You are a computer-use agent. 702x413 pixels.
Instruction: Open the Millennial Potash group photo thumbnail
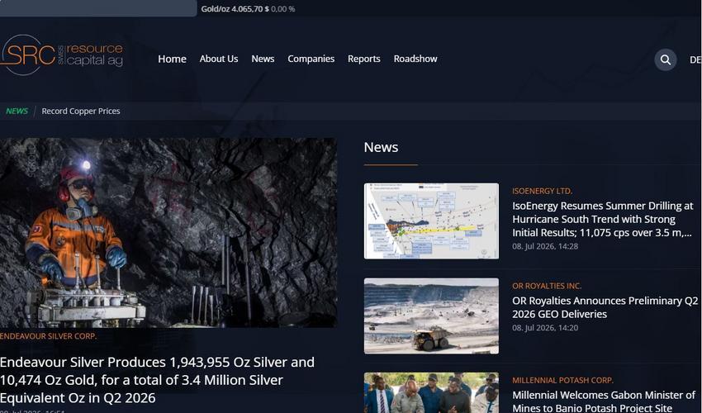(431, 393)
